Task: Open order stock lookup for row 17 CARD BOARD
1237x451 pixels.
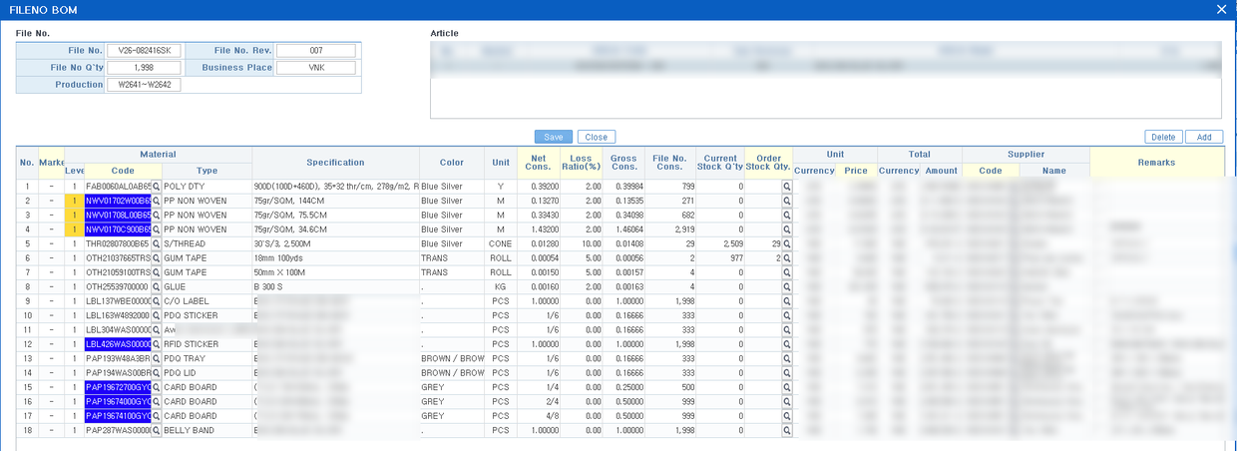Action: coord(786,416)
